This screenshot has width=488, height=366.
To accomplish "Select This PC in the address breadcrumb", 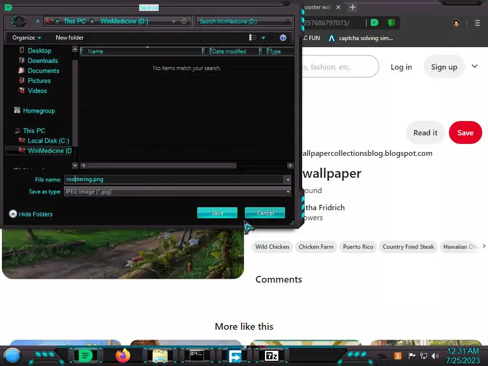I will (74, 21).
